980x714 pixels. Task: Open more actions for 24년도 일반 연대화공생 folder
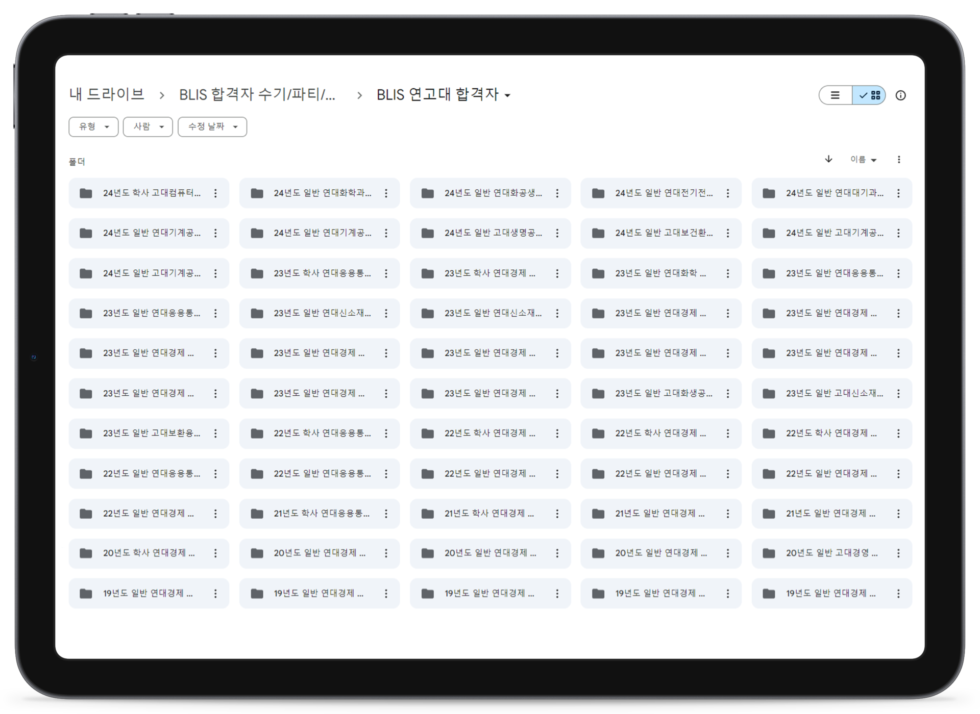557,193
